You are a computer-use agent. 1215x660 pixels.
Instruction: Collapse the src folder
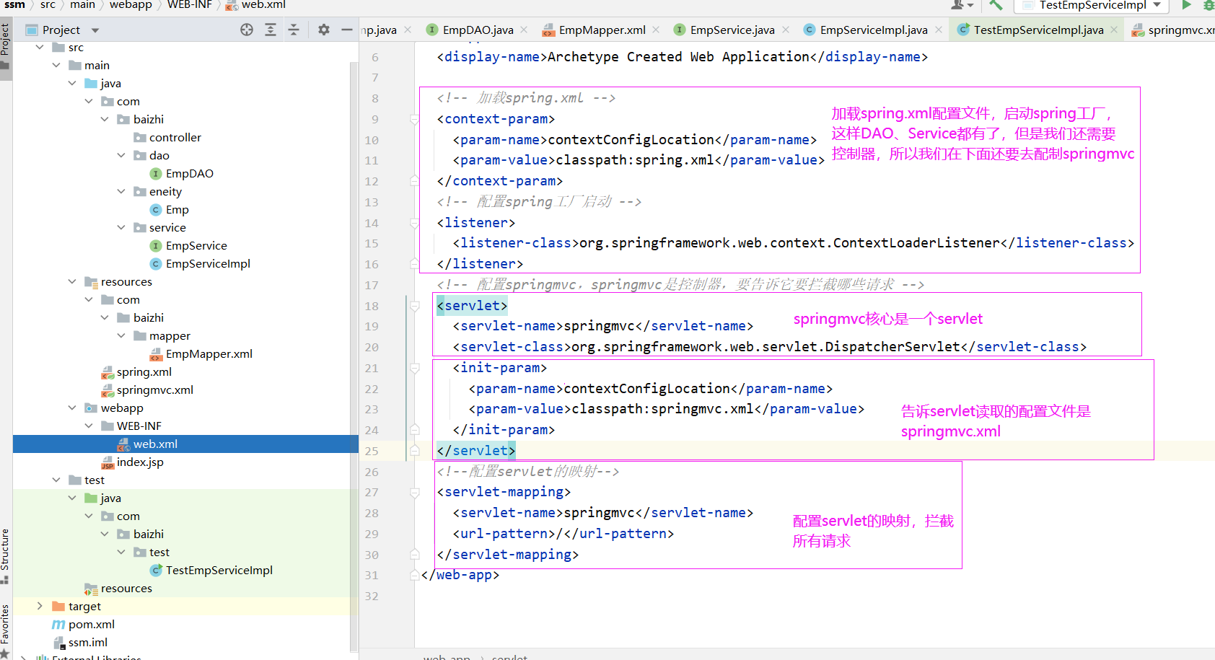point(40,47)
